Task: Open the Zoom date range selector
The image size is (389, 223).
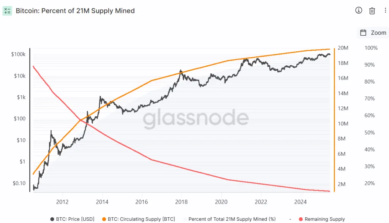Action: [x=378, y=33]
